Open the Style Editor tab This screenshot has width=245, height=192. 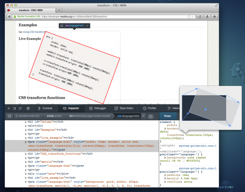124,108
